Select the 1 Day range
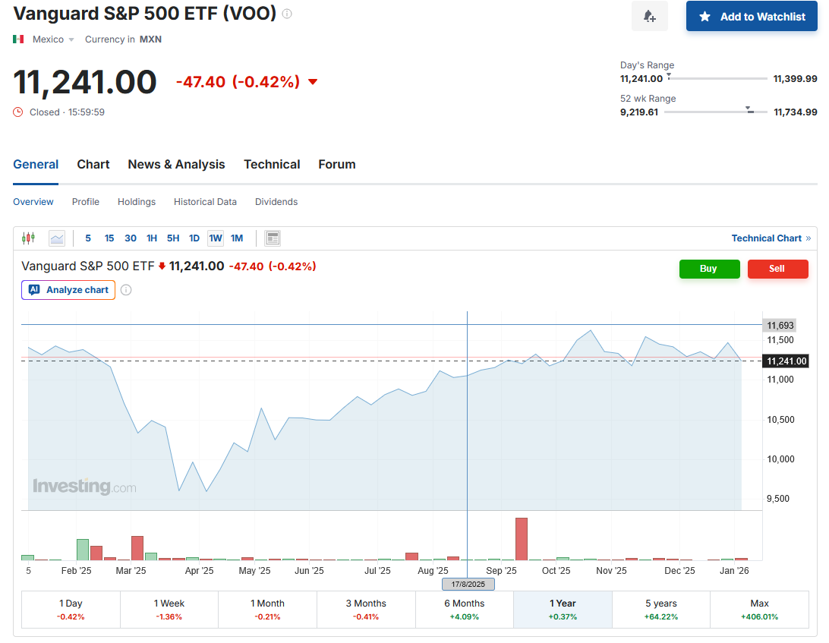Viewport: 829px width, 643px height. (x=71, y=609)
